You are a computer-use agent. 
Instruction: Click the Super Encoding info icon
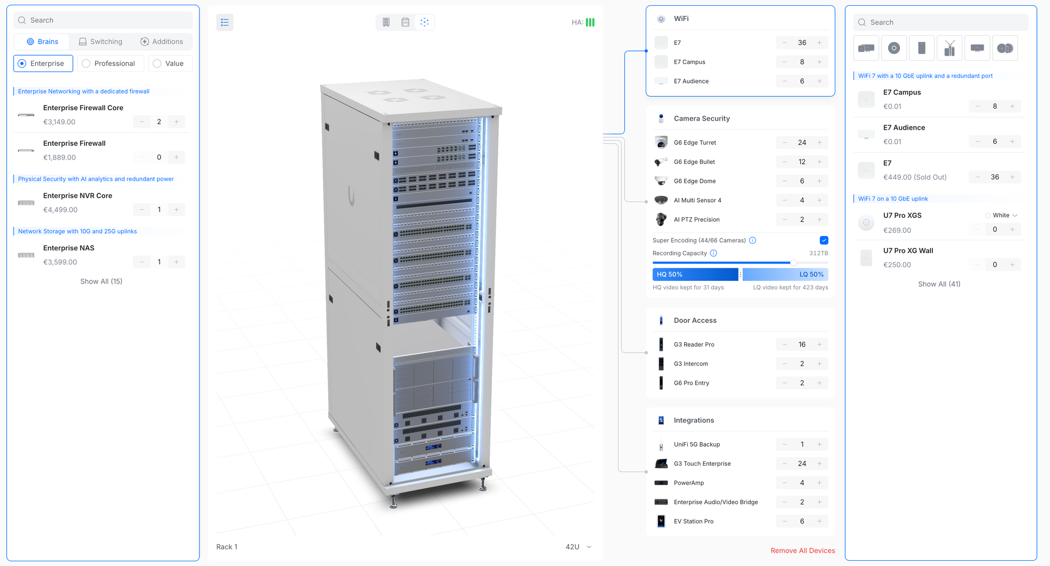click(752, 240)
